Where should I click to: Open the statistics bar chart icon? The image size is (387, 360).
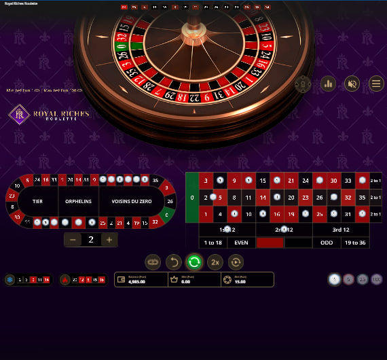pyautogui.click(x=328, y=84)
